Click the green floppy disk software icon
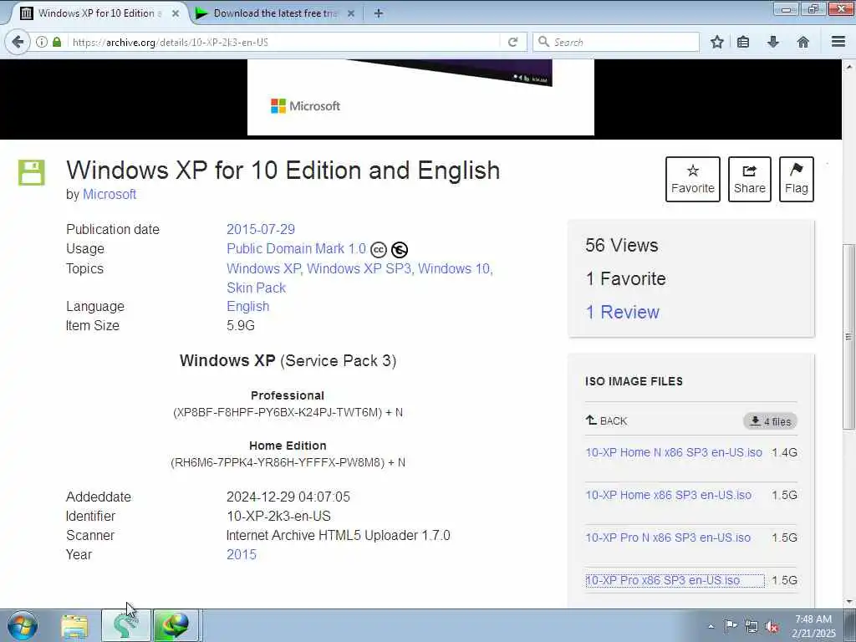 click(31, 172)
